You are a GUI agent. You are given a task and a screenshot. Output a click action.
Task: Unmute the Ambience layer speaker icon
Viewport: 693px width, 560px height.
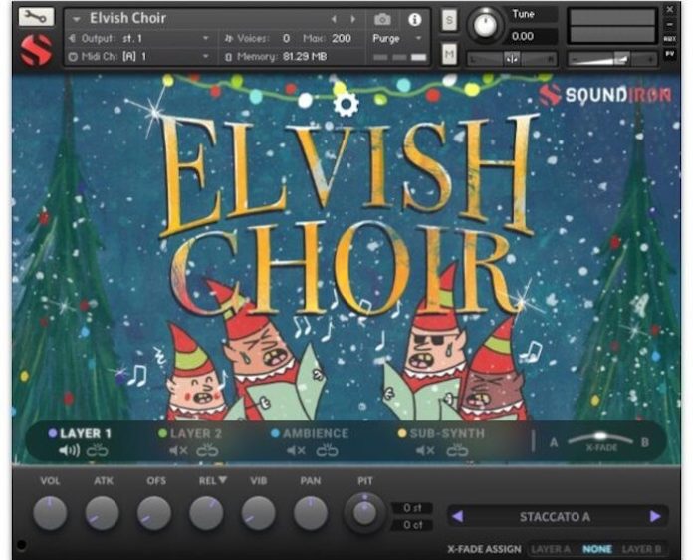pos(296,450)
